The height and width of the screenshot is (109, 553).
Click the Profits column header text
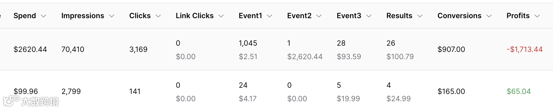[x=518, y=16]
